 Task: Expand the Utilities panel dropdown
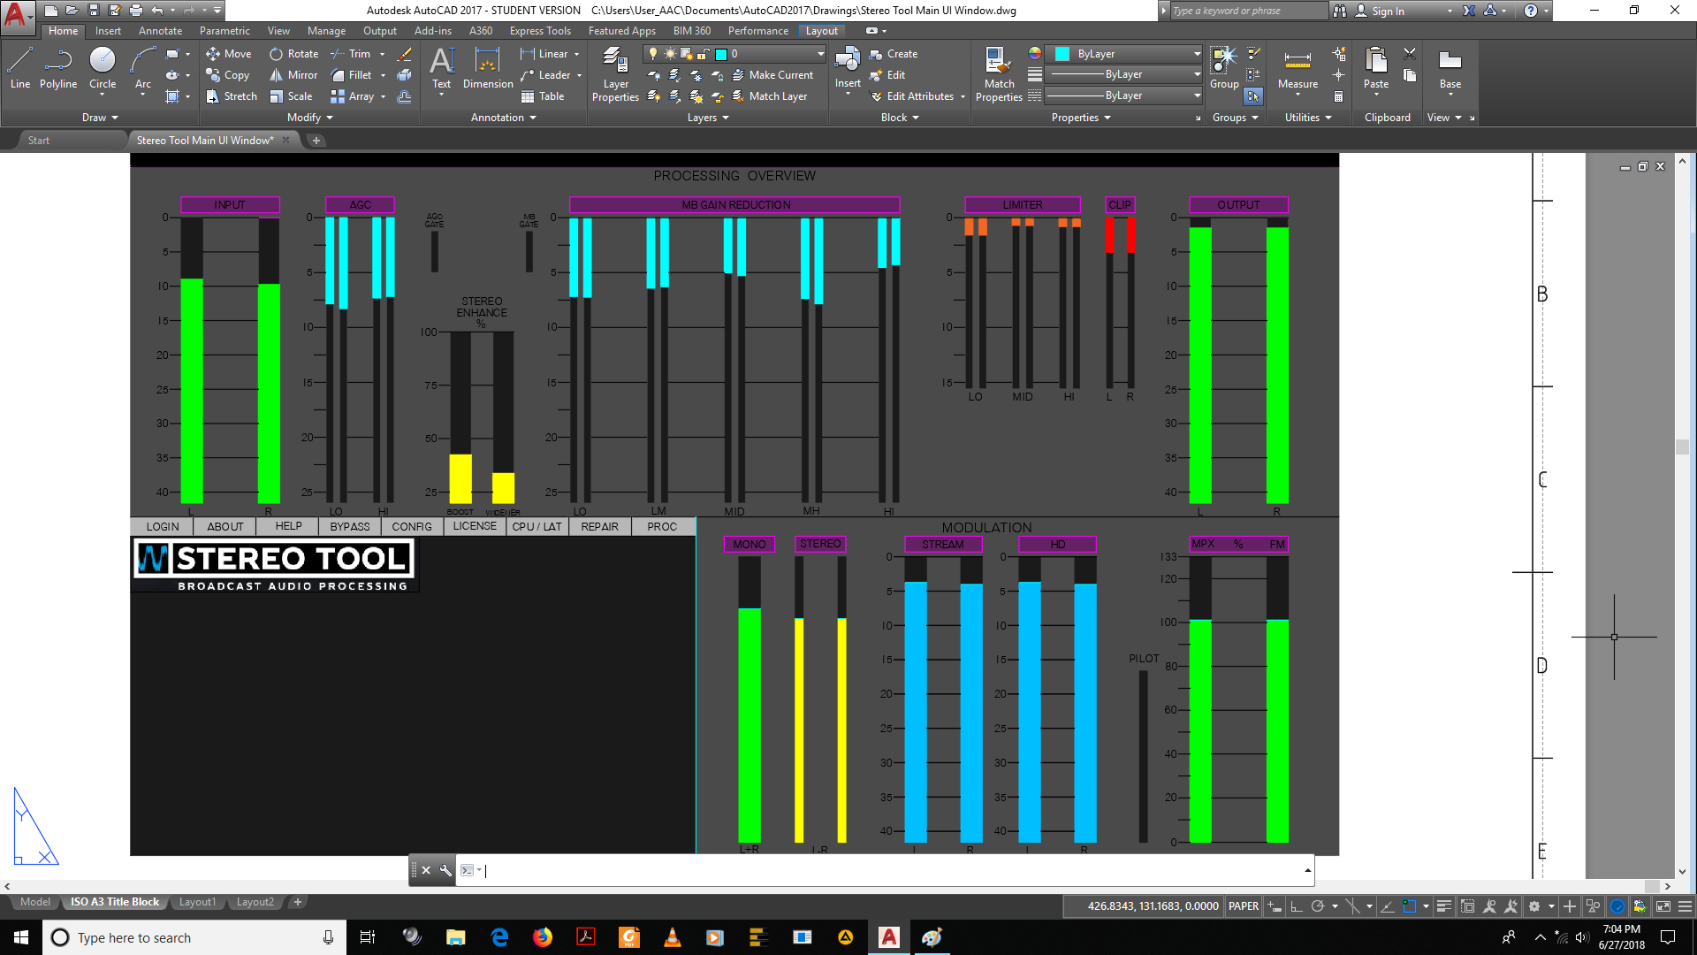pos(1308,118)
